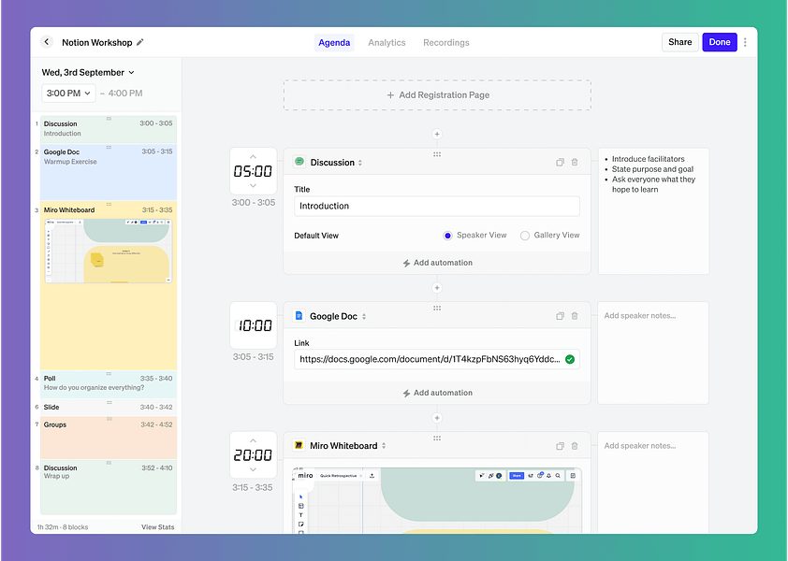Click speaker notes beside Google Doc block
The width and height of the screenshot is (788, 561).
pyautogui.click(x=653, y=352)
